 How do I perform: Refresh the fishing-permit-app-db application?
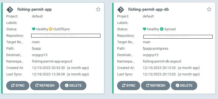coord(156,85)
